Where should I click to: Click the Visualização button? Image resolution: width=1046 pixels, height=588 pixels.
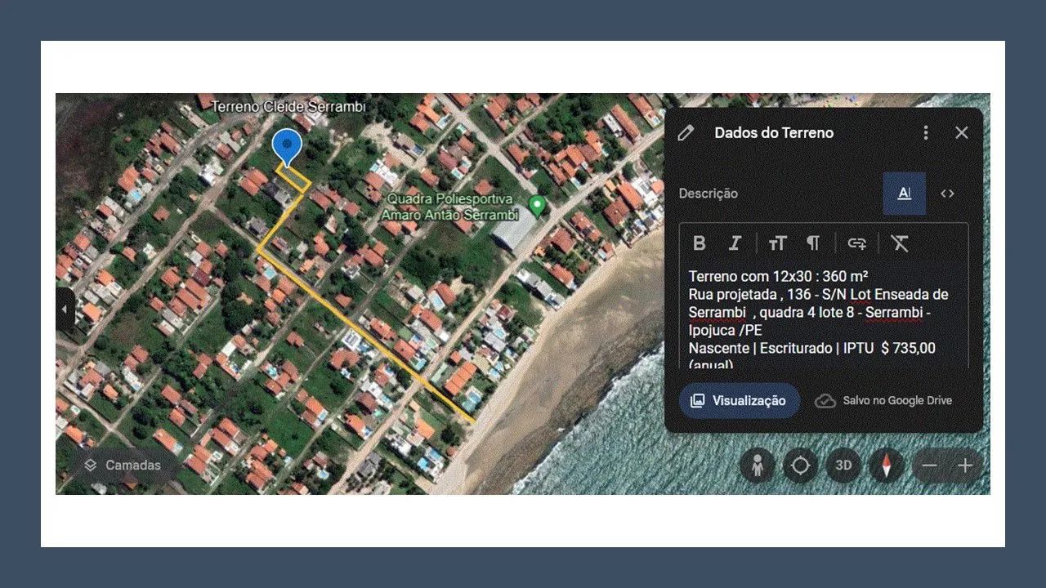tap(740, 401)
